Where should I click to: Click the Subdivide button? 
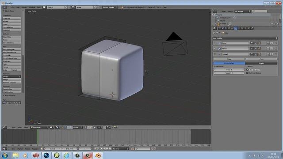(12, 55)
